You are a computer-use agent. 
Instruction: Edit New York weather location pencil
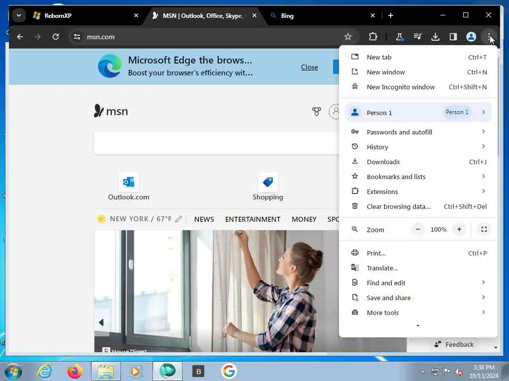tap(178, 219)
